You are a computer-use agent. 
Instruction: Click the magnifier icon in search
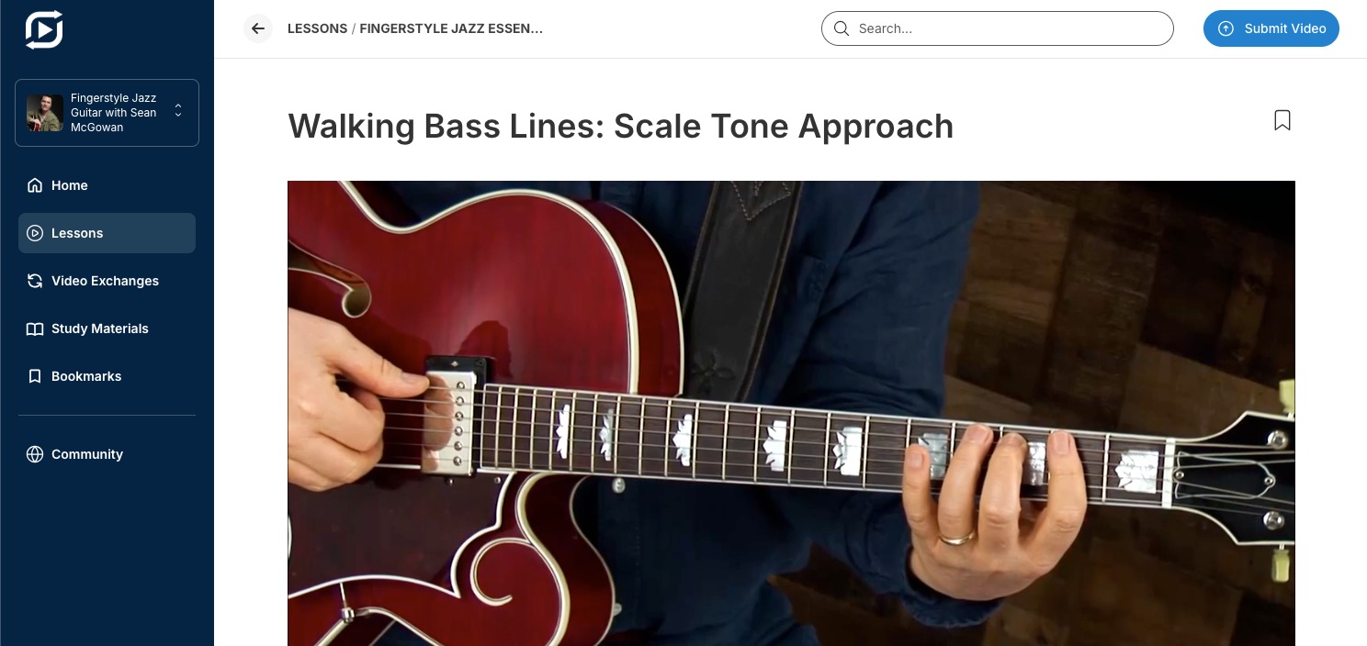[x=841, y=28]
